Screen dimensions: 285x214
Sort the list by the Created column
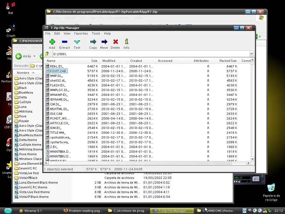point(141,61)
